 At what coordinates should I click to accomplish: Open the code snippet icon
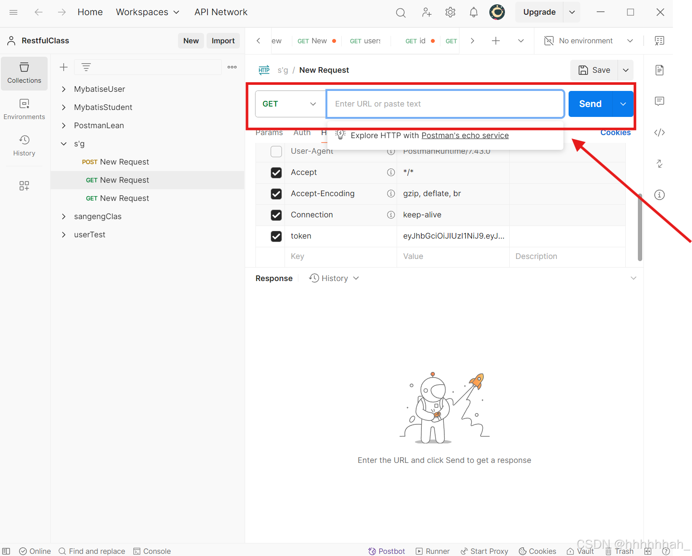tap(660, 133)
